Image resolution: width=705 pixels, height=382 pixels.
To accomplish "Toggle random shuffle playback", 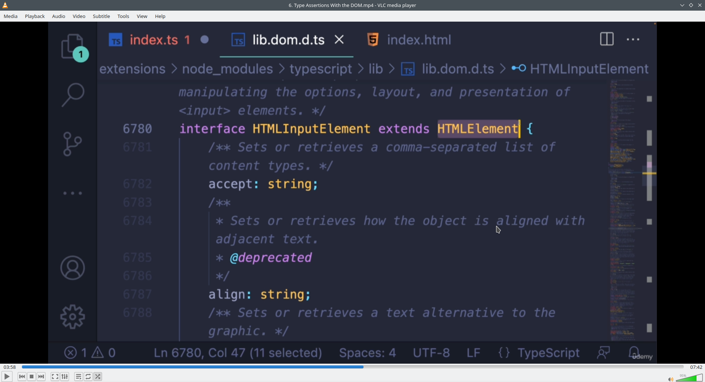I will [x=98, y=377].
